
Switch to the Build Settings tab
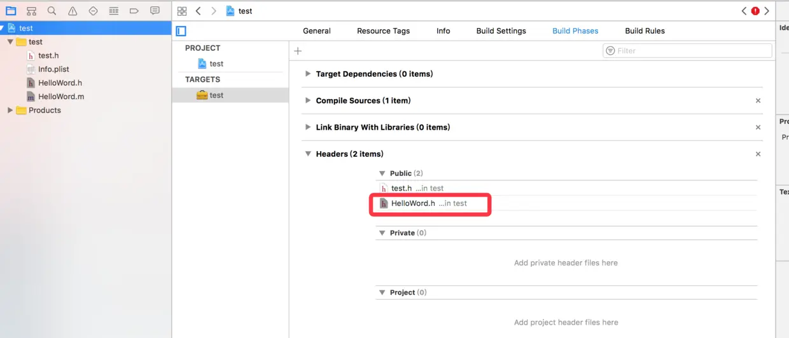[x=501, y=30]
